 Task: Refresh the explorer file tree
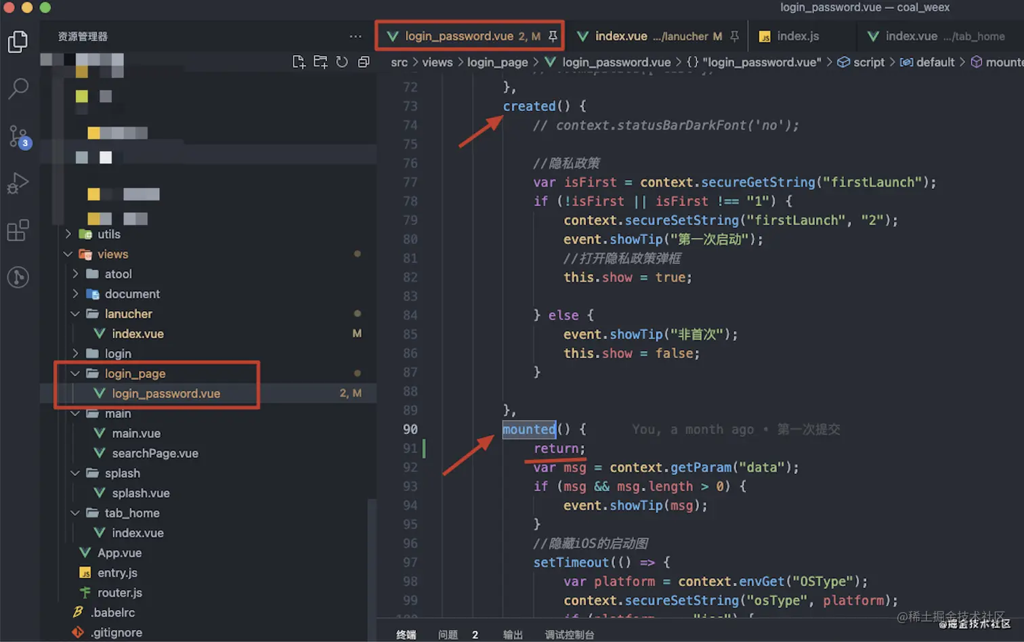pyautogui.click(x=342, y=62)
